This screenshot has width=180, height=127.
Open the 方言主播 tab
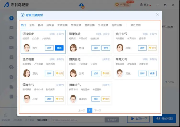point(117,25)
